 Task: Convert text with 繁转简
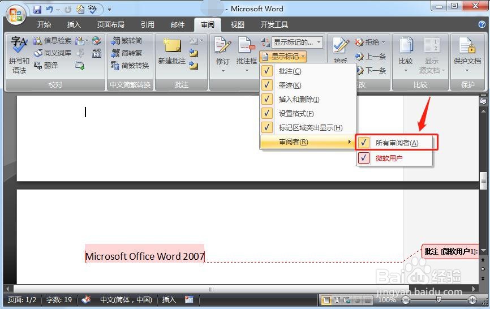pos(127,40)
